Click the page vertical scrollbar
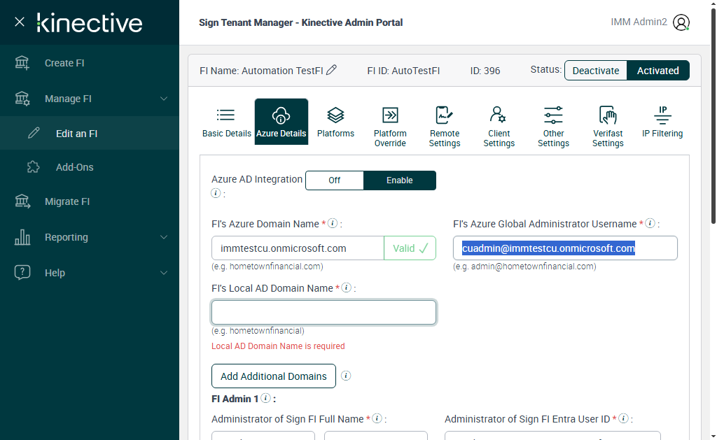717x440 pixels. pyautogui.click(x=713, y=117)
